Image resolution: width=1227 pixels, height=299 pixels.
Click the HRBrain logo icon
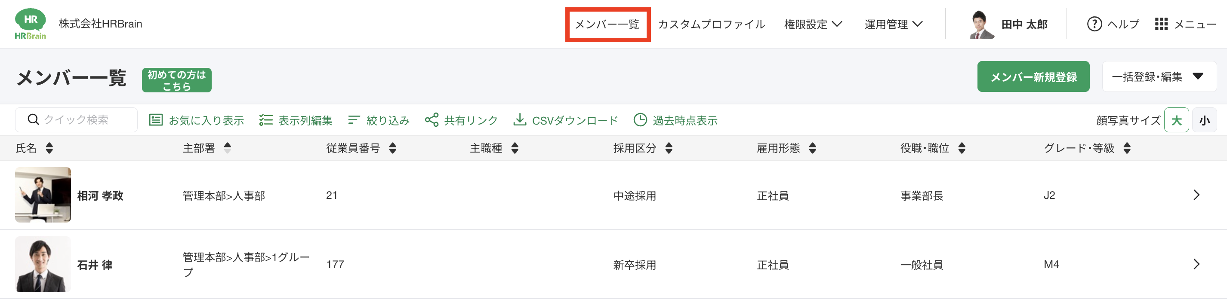pos(30,24)
